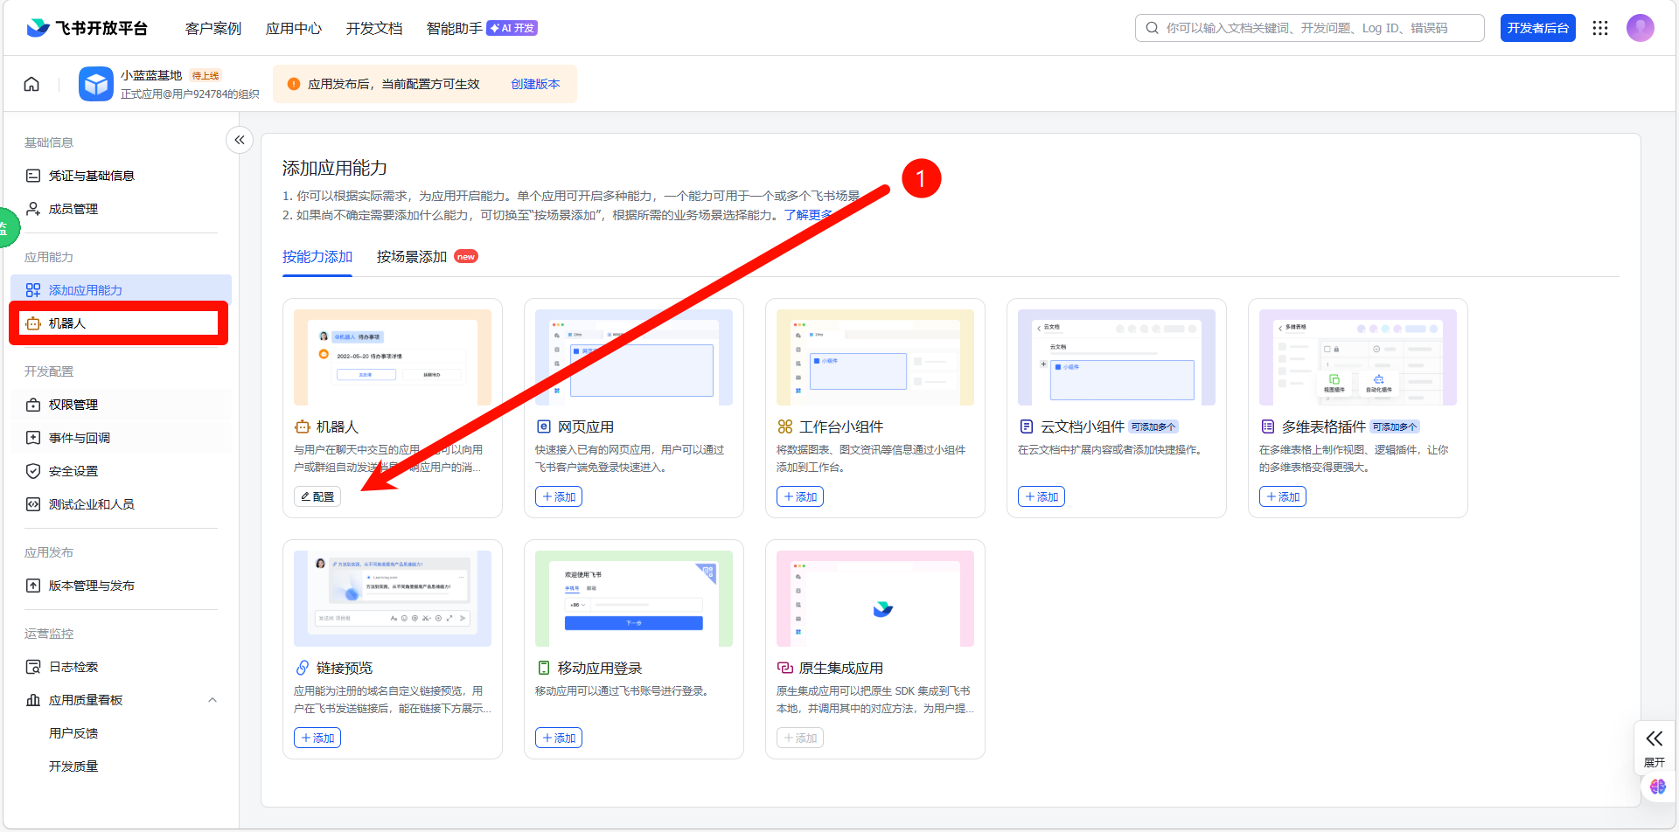The height and width of the screenshot is (832, 1679).
Task: Click the 工作台小组件 preview thumbnail
Action: (874, 357)
